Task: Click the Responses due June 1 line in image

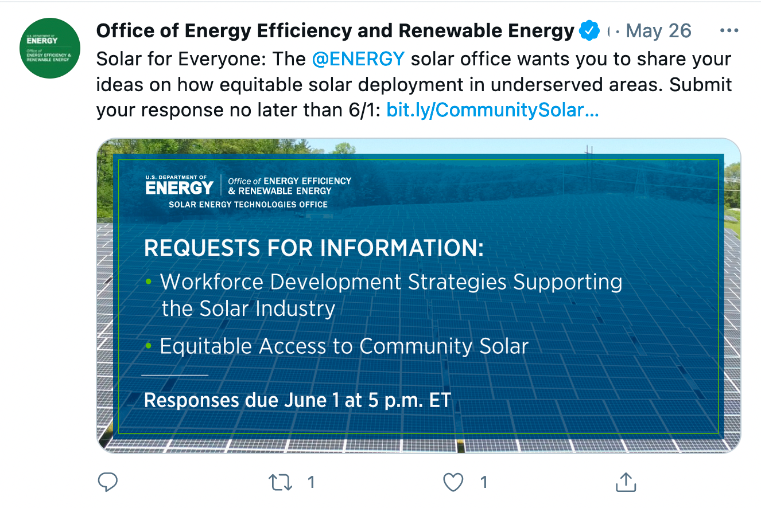Action: 297,400
